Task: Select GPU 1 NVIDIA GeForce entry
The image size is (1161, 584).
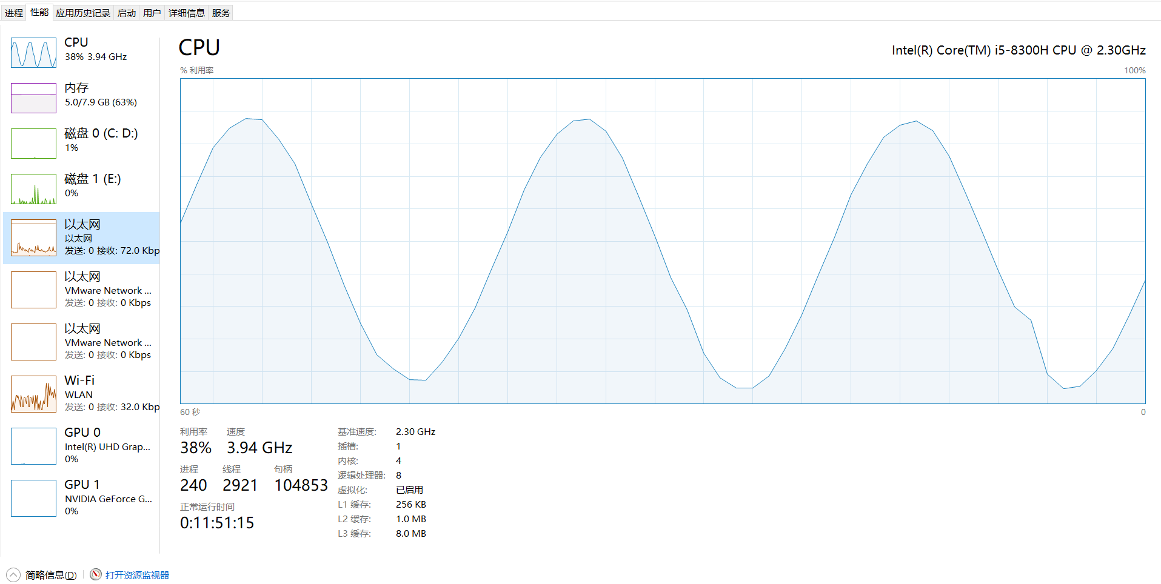Action: 82,498
